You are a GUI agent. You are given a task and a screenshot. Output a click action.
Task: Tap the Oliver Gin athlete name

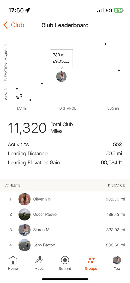[x=42, y=199]
